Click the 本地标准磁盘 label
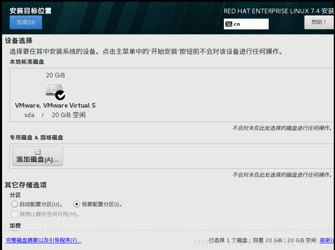The height and width of the screenshot is (250, 335). [27, 62]
